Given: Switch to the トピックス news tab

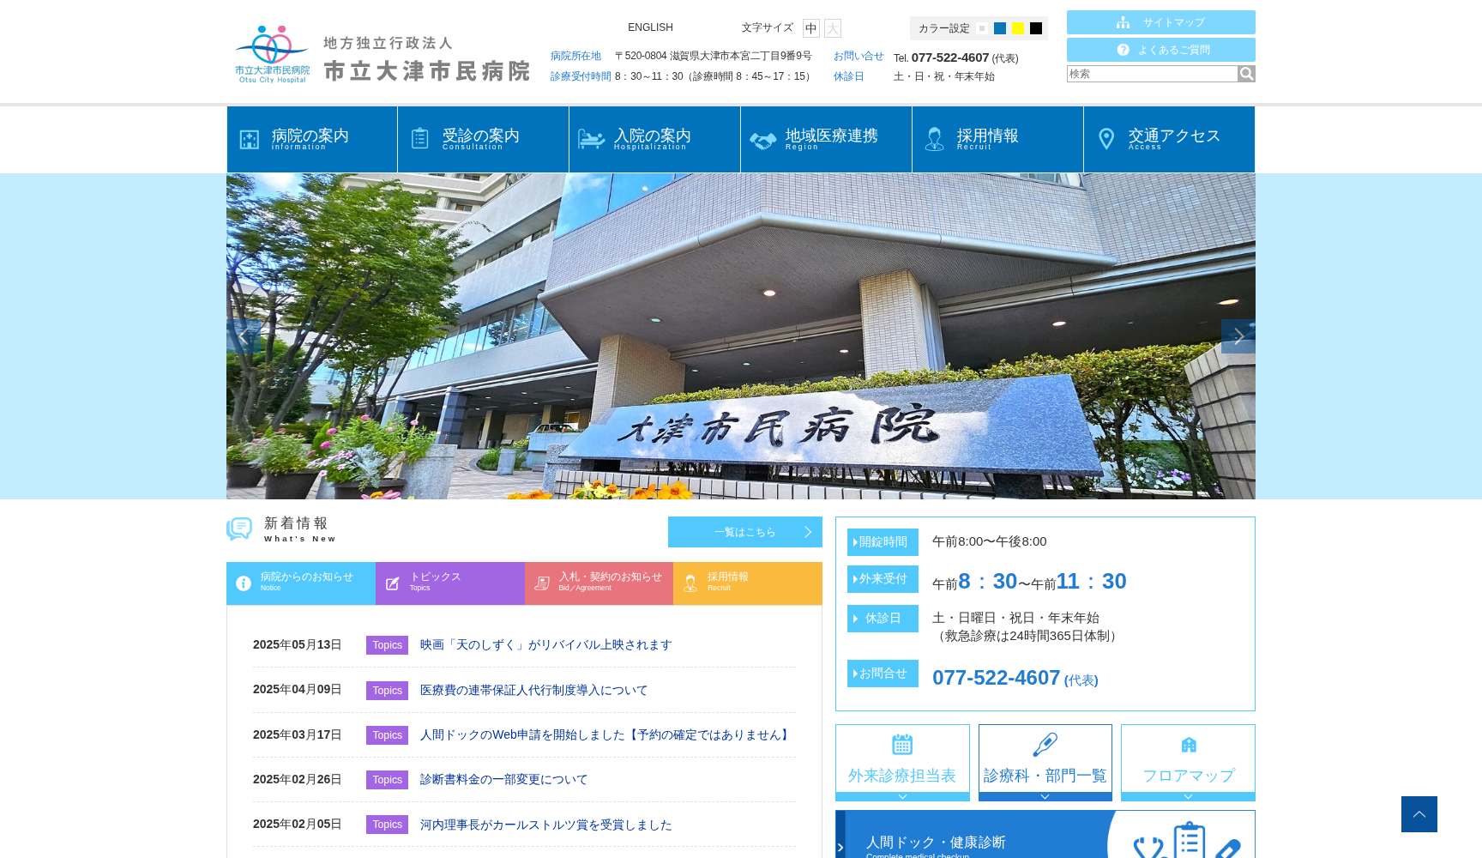Looking at the screenshot, I should point(449,583).
